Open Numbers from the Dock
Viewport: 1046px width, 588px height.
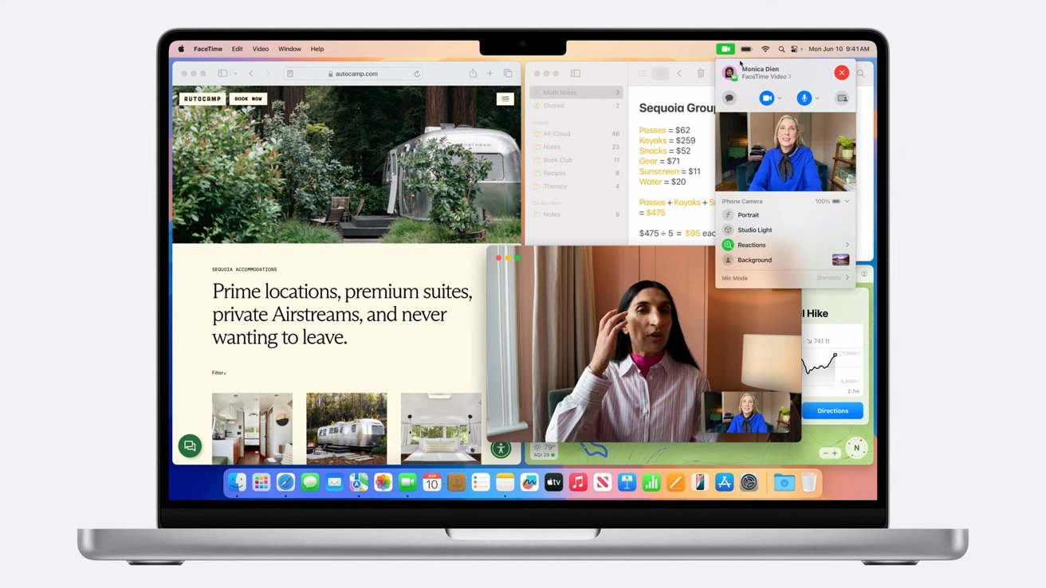pos(651,482)
